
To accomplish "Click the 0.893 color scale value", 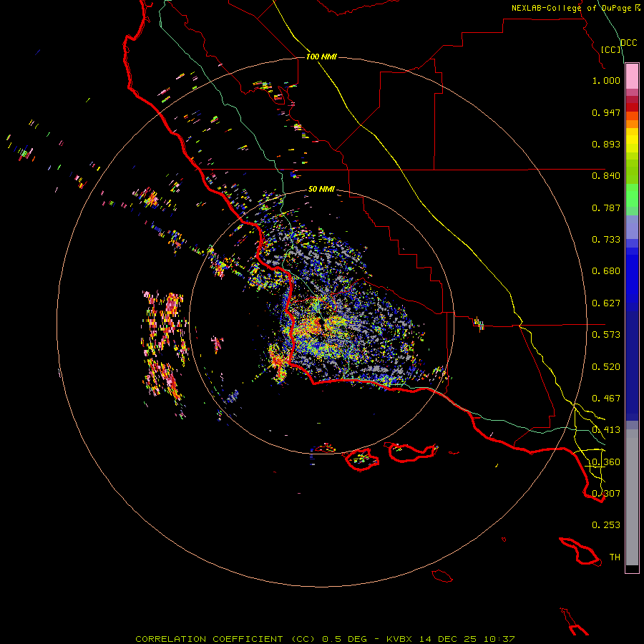I will [606, 144].
